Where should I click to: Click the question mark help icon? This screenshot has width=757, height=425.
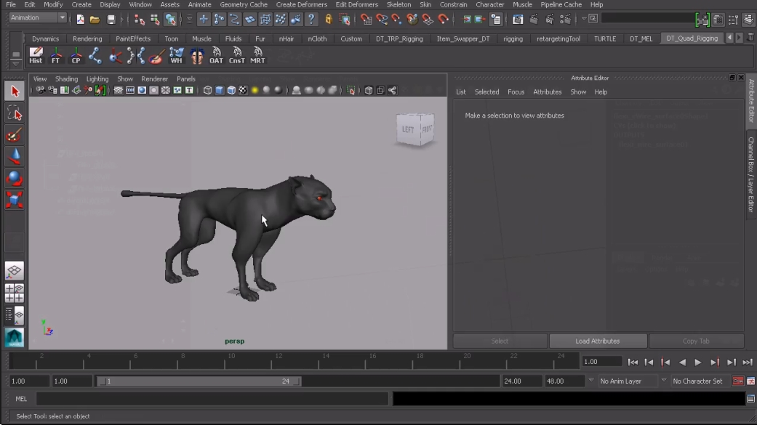point(311,20)
